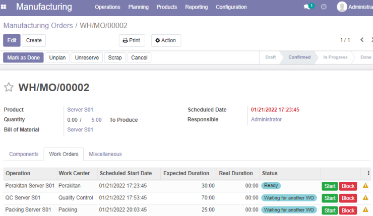Select the Work Orders tab

click(x=64, y=154)
